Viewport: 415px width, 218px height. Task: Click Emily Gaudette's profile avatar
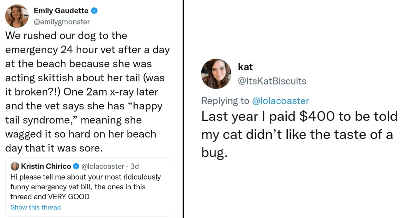17,16
